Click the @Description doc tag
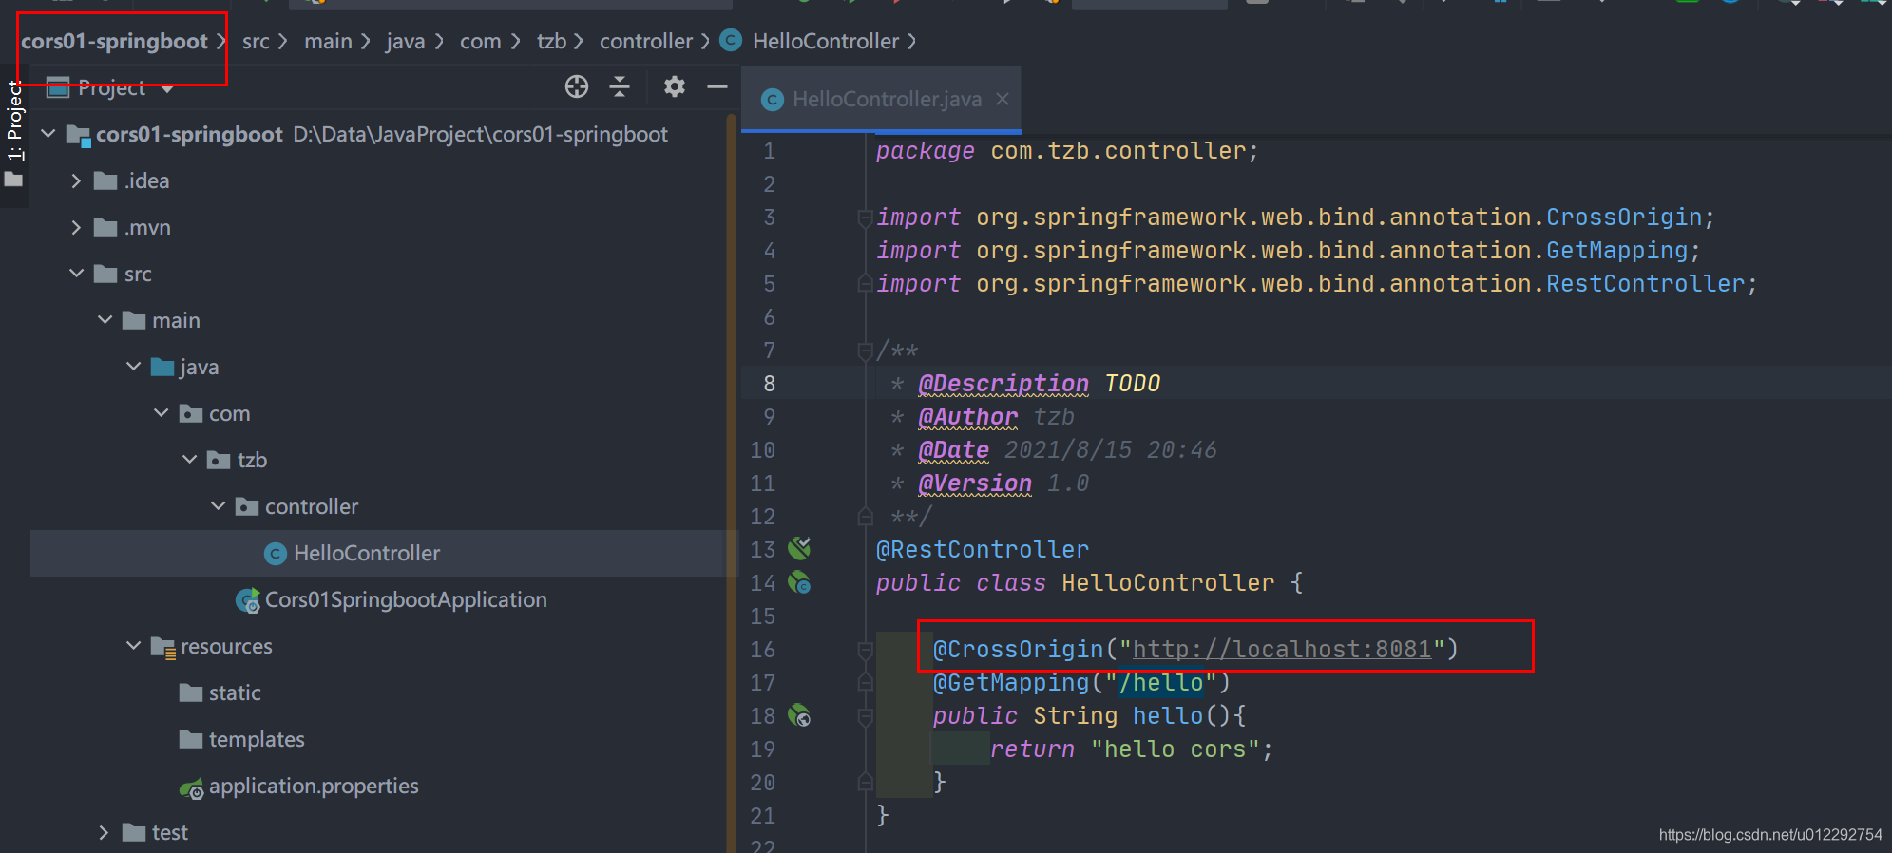 click(x=1003, y=383)
